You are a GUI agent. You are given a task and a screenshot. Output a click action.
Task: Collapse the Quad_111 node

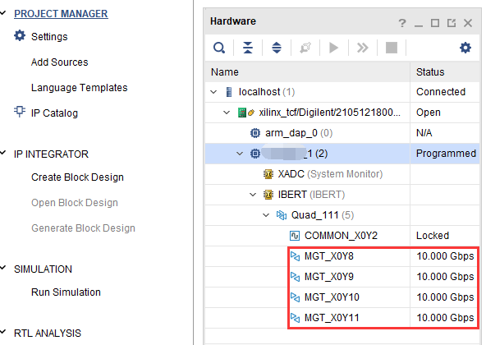point(266,215)
